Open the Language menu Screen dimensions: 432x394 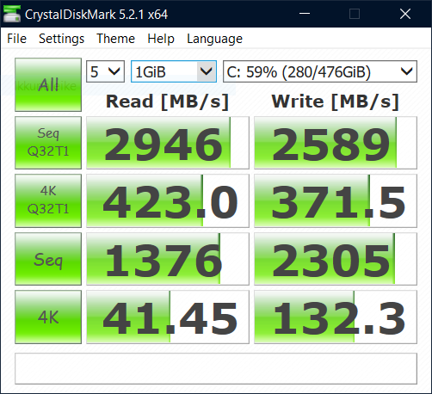(x=214, y=39)
